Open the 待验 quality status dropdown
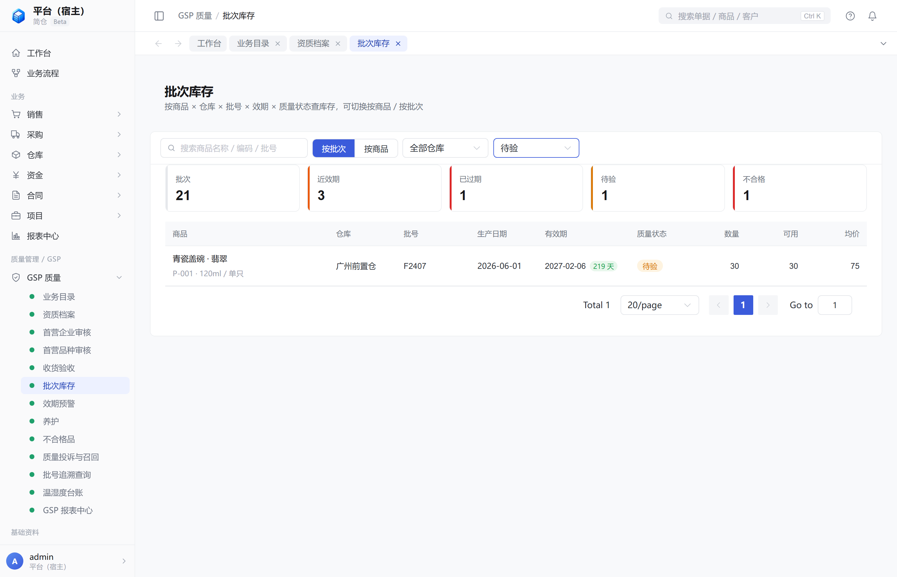This screenshot has height=577, width=897. [x=536, y=148]
